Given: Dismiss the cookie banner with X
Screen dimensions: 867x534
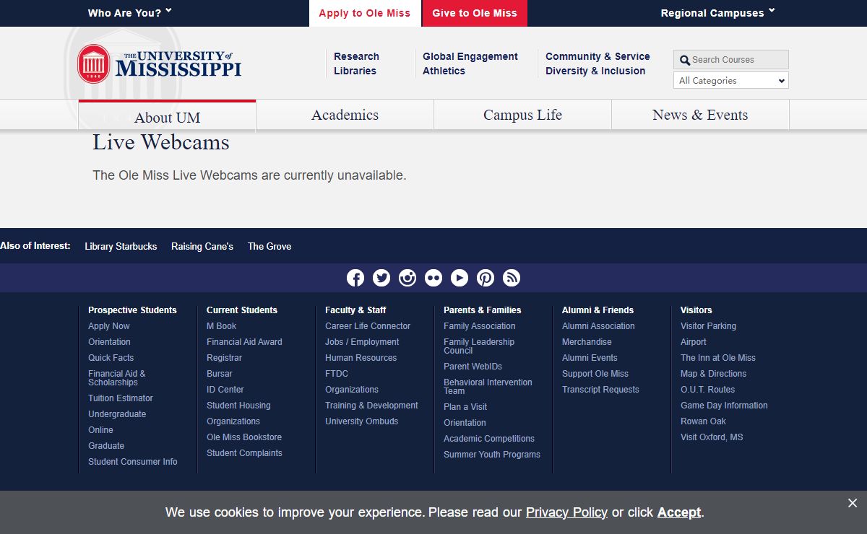Looking at the screenshot, I should 853,503.
